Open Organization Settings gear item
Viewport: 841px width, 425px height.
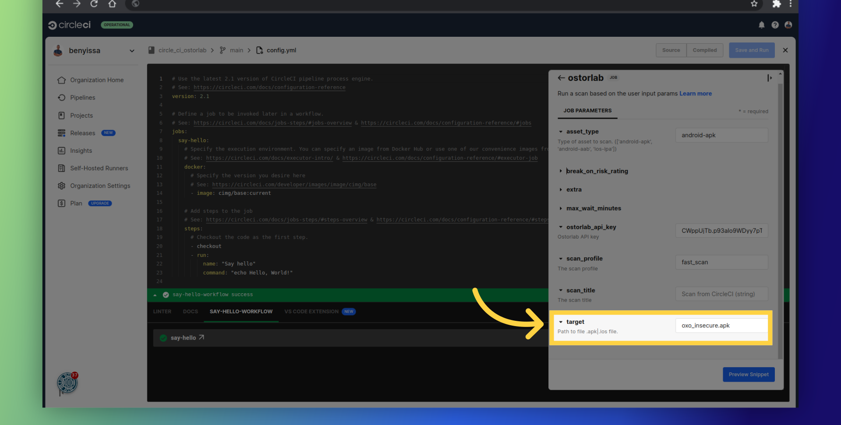point(100,186)
